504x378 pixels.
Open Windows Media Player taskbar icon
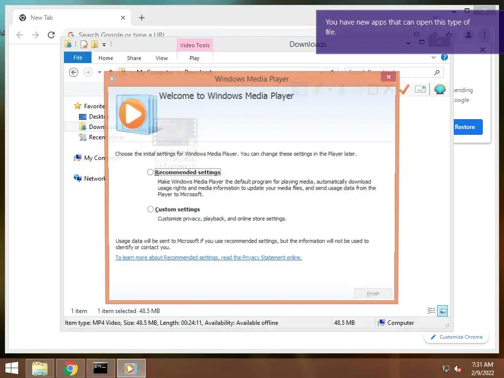tap(131, 368)
